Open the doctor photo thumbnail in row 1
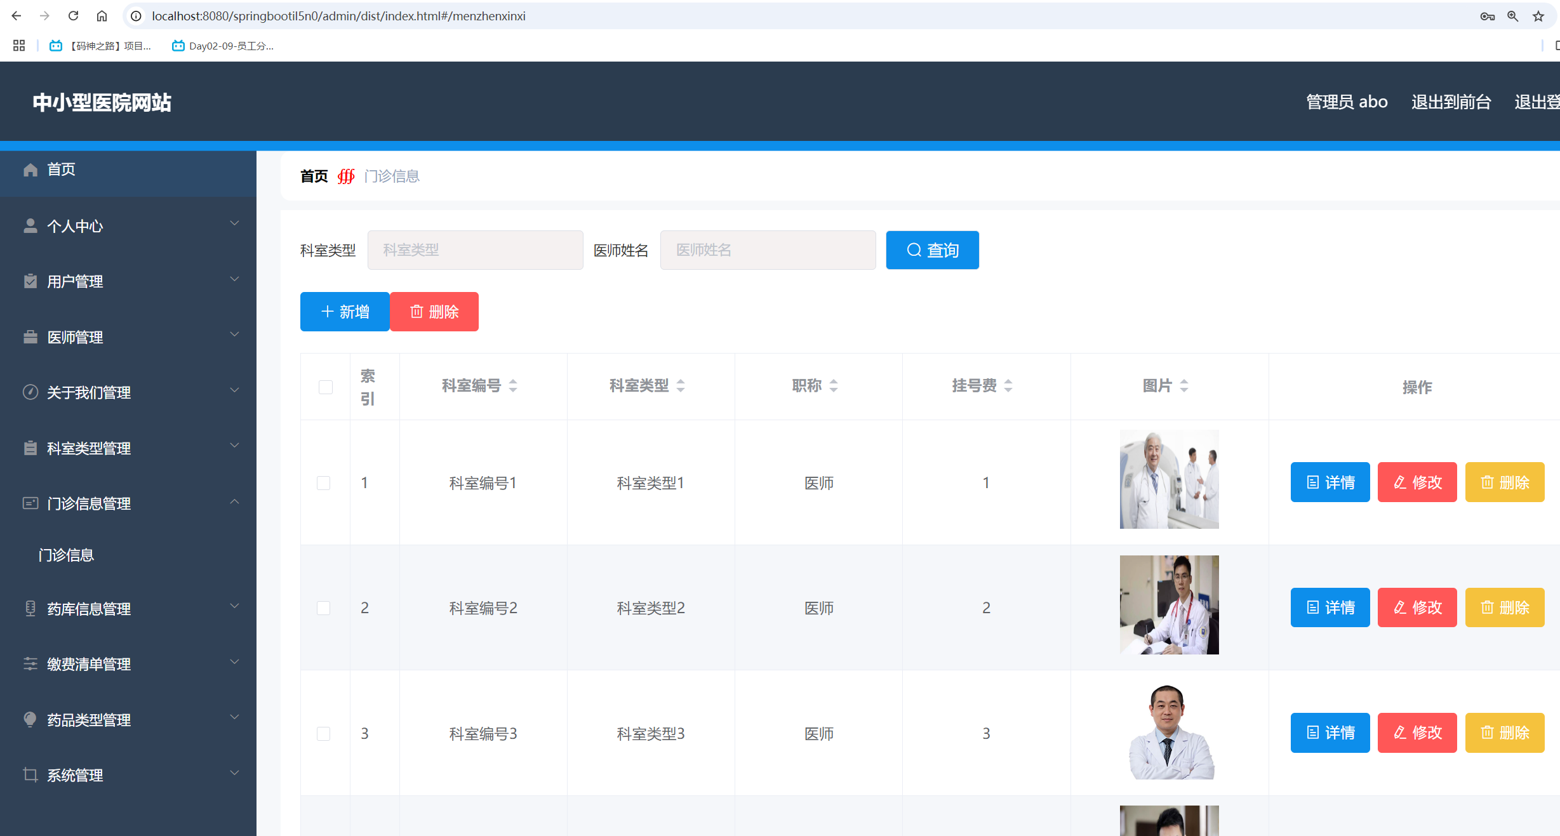This screenshot has height=836, width=1560. (x=1169, y=479)
